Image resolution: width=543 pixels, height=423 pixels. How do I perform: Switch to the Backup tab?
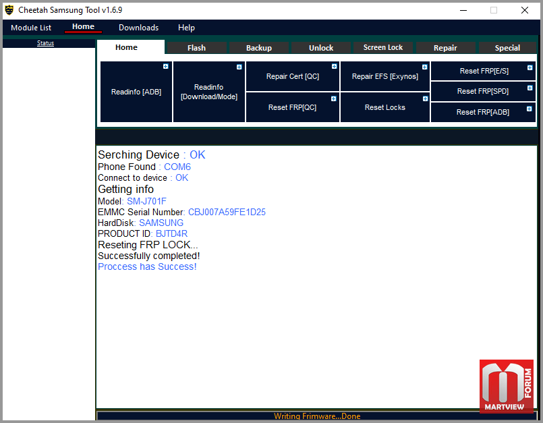click(x=259, y=48)
